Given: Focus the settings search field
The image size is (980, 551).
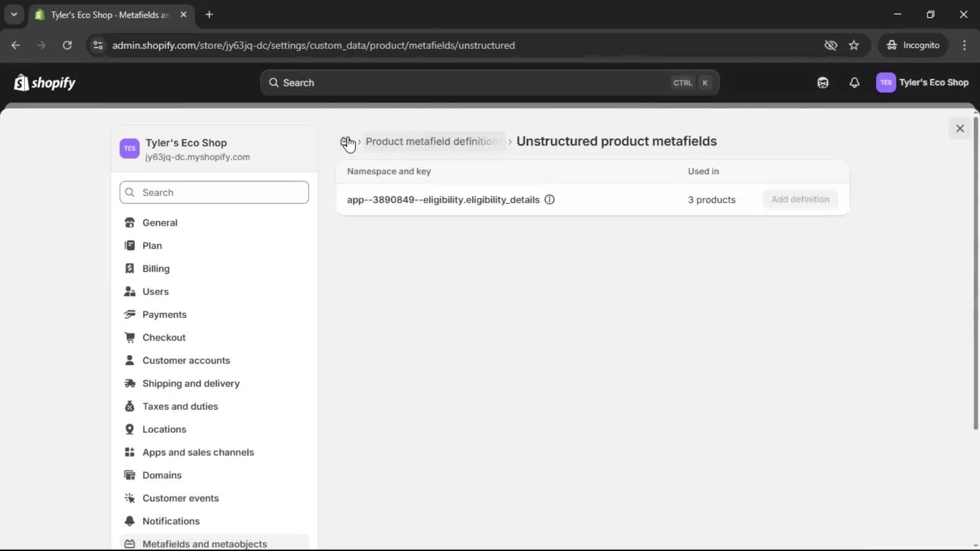Looking at the screenshot, I should 214,192.
